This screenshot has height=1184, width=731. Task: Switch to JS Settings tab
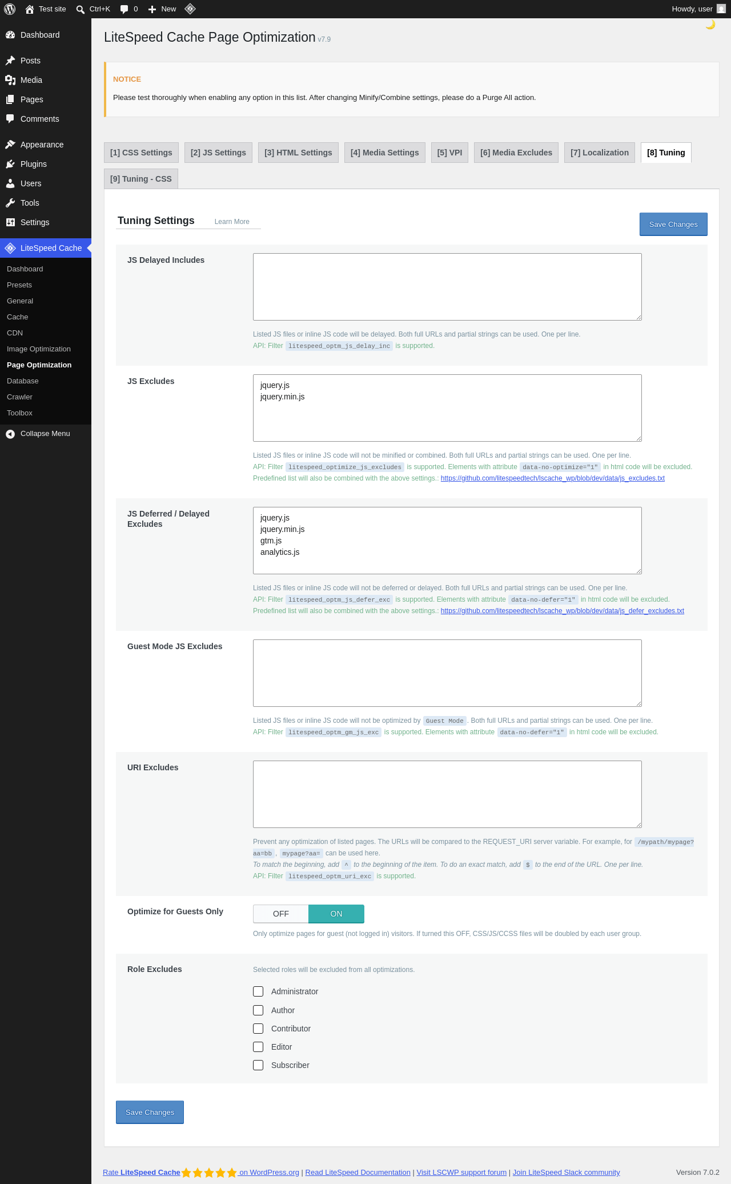point(218,153)
